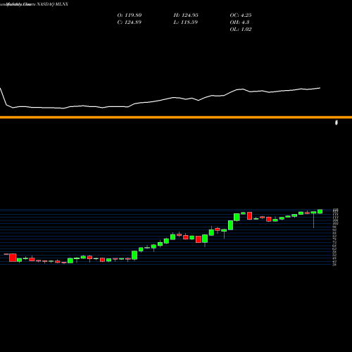352x352 pixels.
Task: Click the close price C: 124.89 text
Action: [x=130, y=23]
